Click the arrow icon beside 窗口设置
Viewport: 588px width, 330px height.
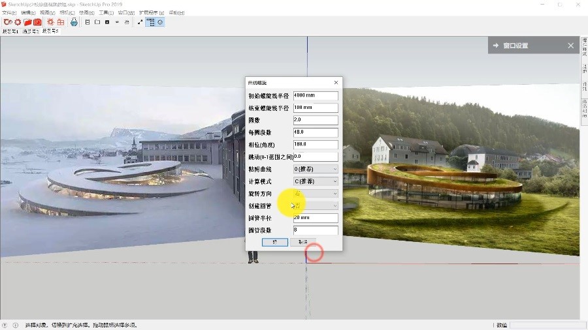click(496, 46)
